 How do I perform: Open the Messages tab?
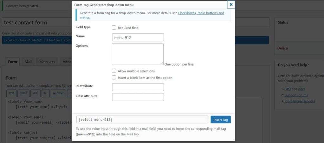47,62
